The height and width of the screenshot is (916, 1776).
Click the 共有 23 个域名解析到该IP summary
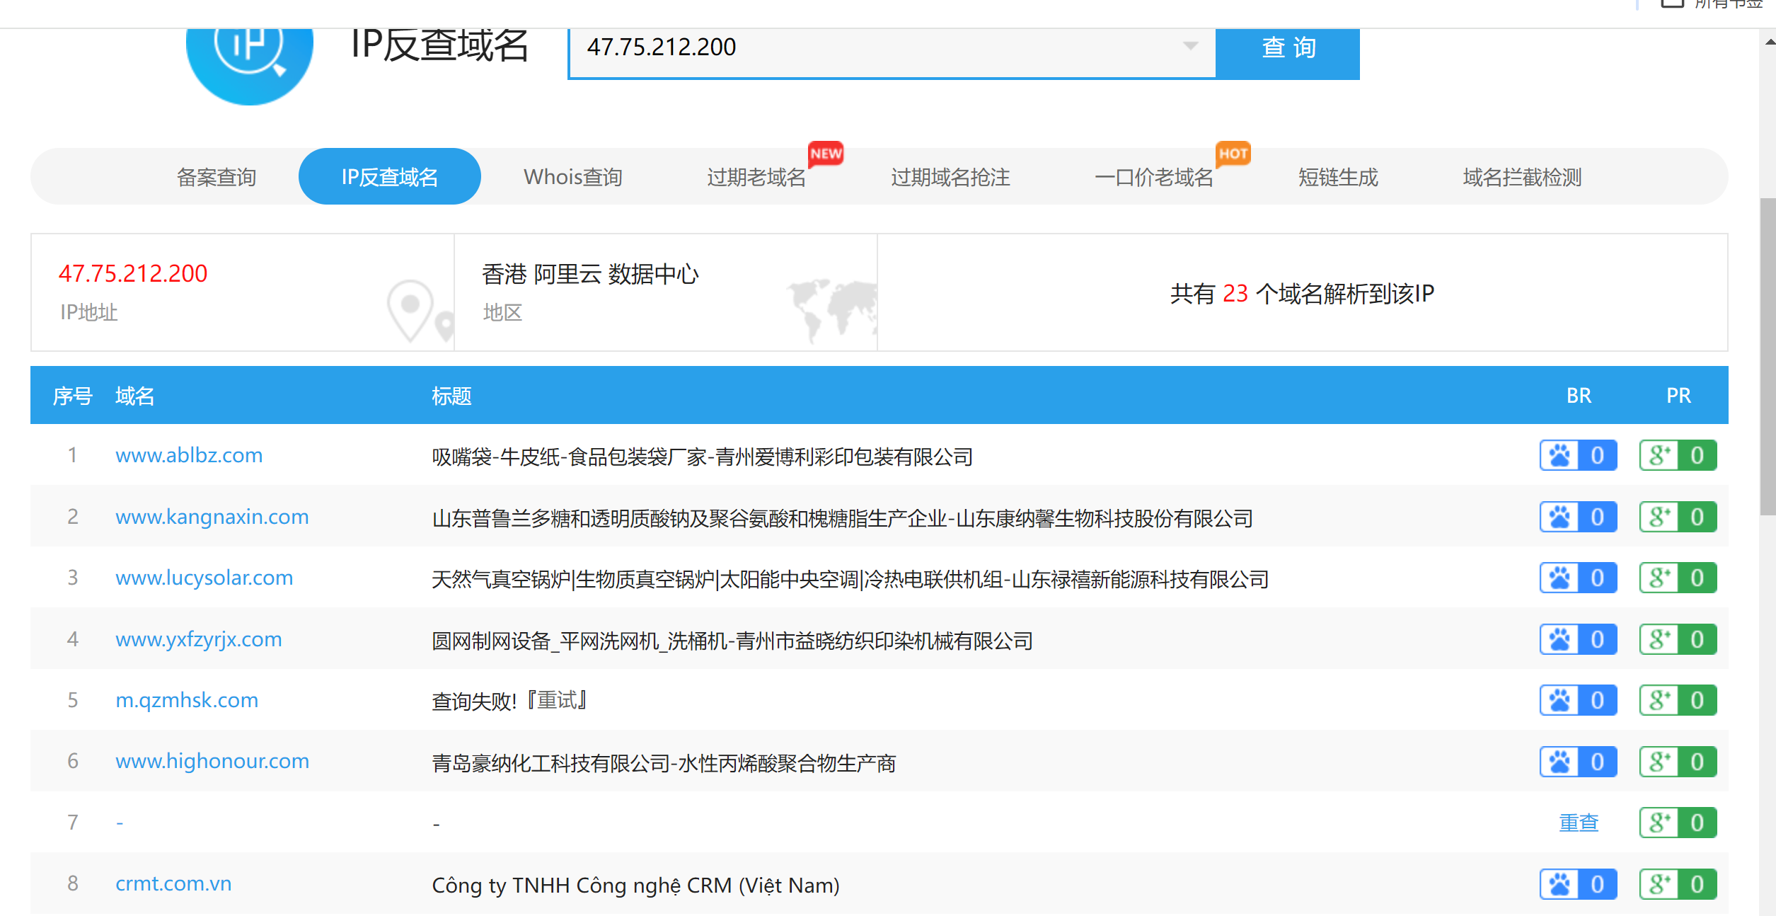[x=1302, y=293]
